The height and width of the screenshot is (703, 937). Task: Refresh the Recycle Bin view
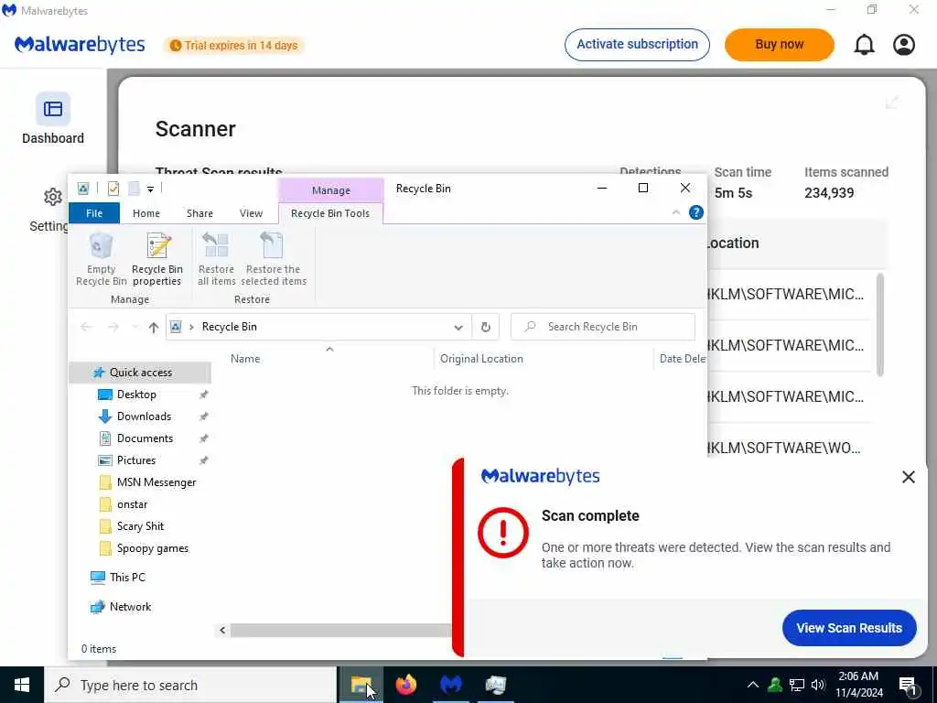486,327
